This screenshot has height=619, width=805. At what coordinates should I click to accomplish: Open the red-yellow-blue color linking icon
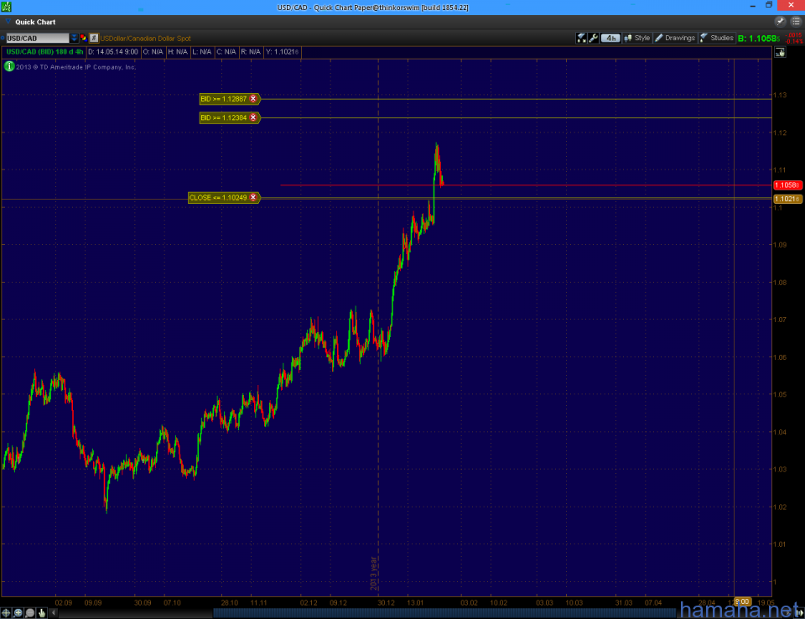[x=83, y=38]
